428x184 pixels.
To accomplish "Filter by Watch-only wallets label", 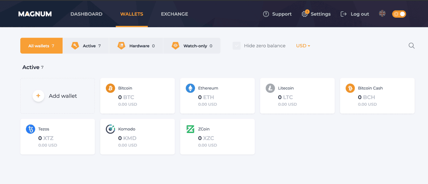I will pyautogui.click(x=195, y=46).
